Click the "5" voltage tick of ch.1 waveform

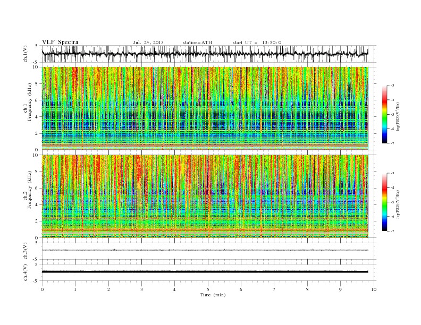click(x=37, y=46)
